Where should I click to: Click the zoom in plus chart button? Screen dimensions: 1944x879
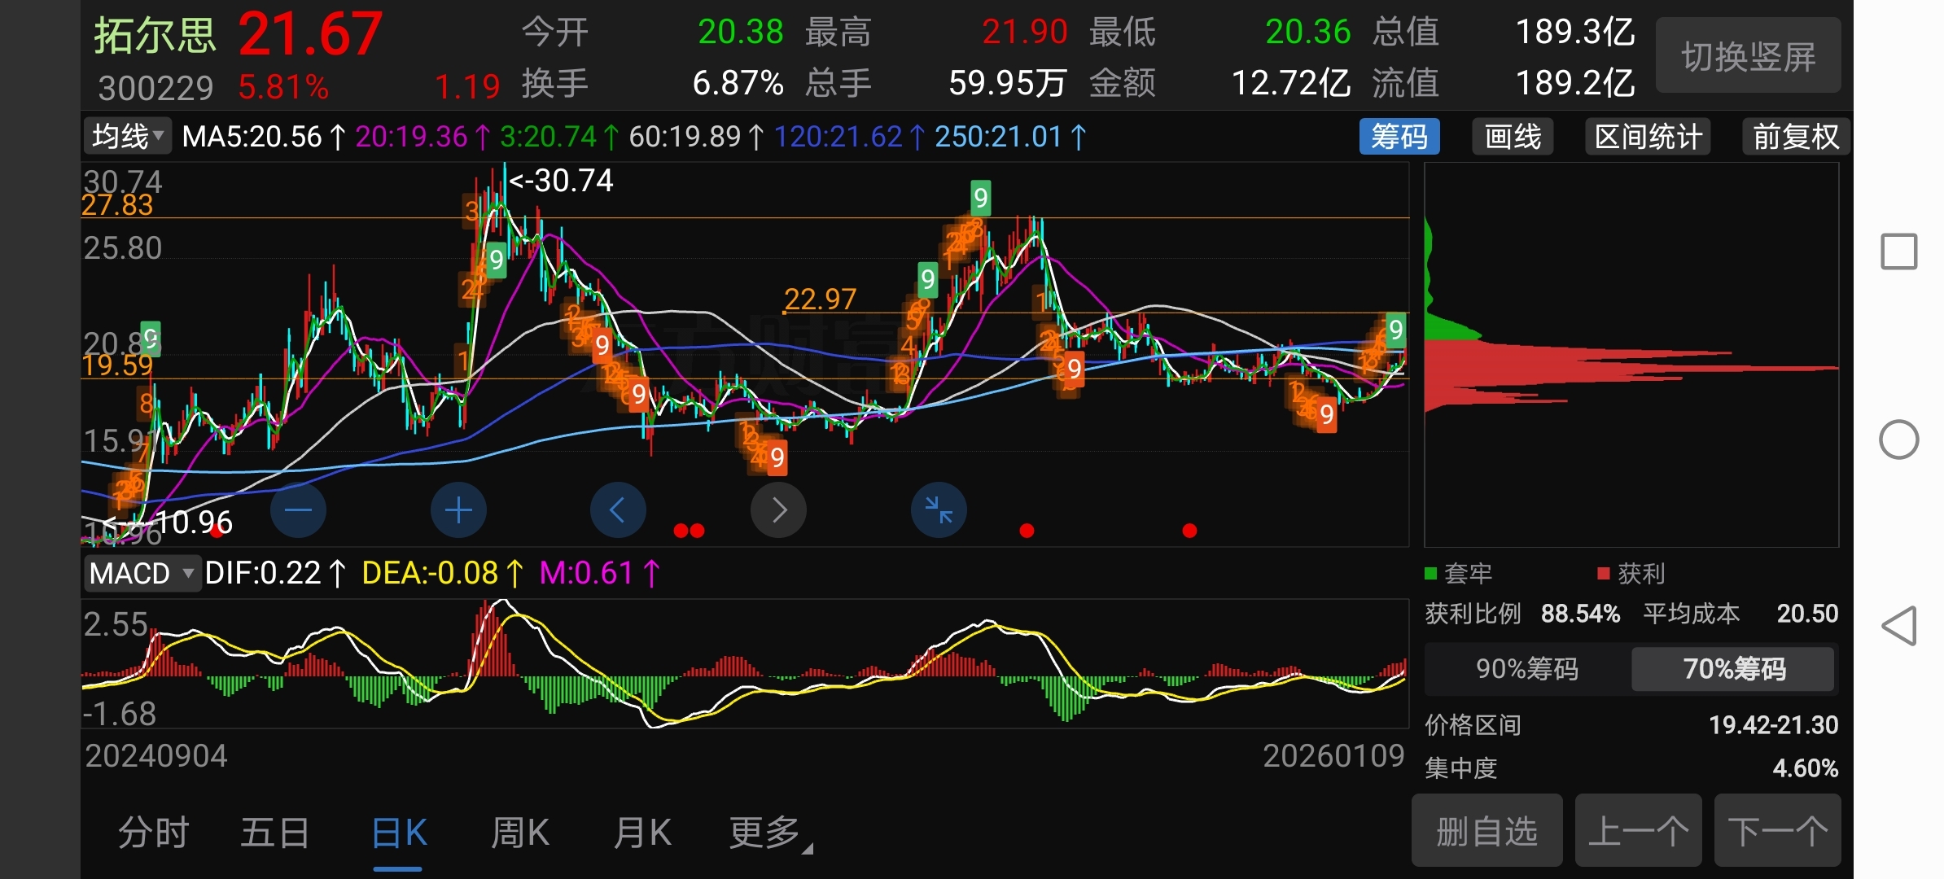coord(458,510)
